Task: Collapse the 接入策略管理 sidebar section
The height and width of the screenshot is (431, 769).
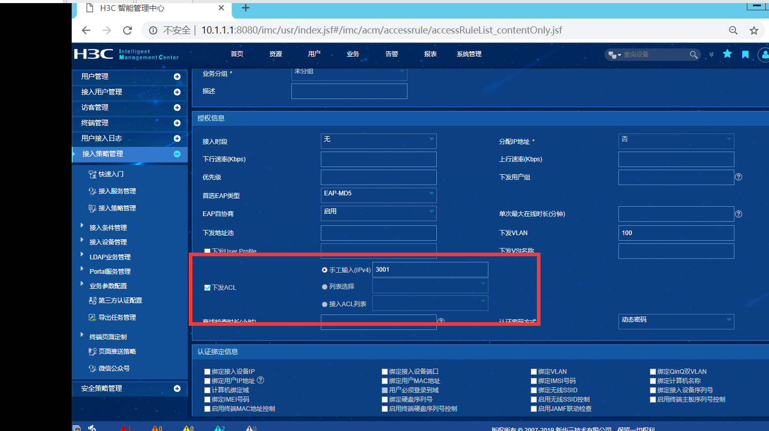Action: pyautogui.click(x=177, y=154)
